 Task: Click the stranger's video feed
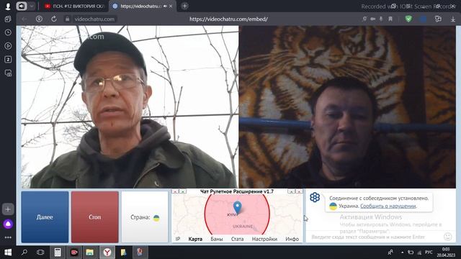347,107
